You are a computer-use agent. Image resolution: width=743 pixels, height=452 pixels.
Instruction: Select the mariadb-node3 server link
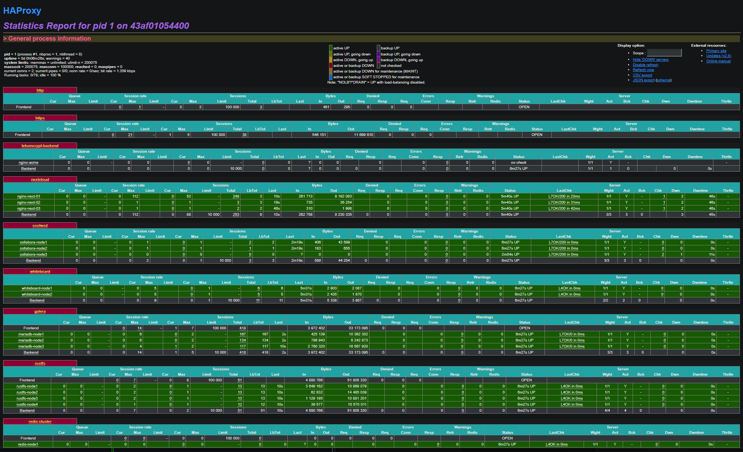coord(31,346)
